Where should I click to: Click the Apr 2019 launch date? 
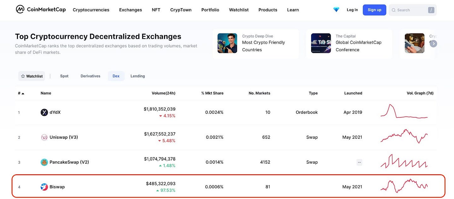point(353,112)
